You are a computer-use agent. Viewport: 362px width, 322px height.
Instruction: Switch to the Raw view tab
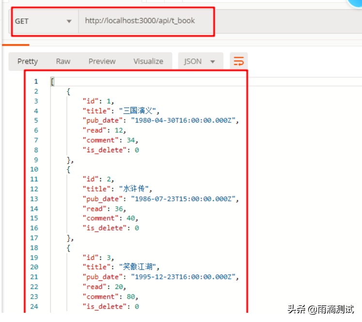click(x=63, y=61)
